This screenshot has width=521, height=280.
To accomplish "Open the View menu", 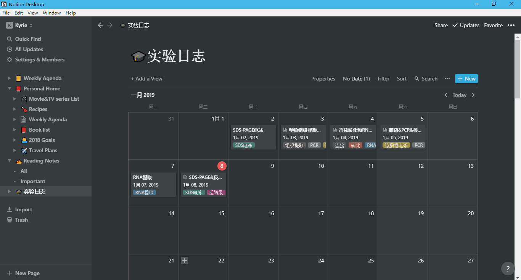I will click(33, 13).
